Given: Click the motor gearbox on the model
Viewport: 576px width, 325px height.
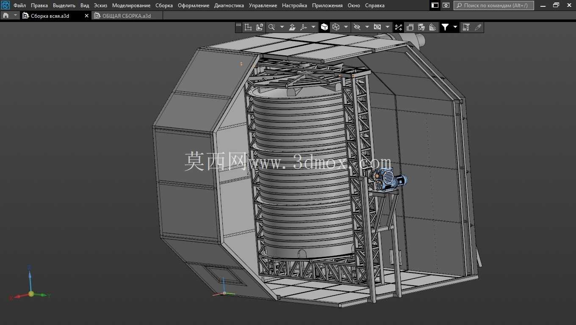Looking at the screenshot, I should pyautogui.click(x=388, y=179).
